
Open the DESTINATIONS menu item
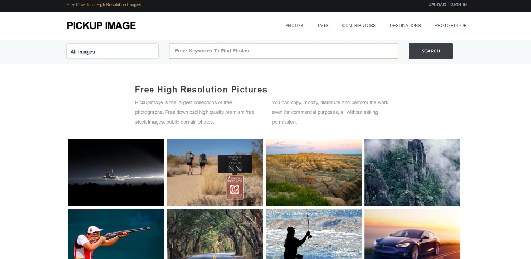405,25
